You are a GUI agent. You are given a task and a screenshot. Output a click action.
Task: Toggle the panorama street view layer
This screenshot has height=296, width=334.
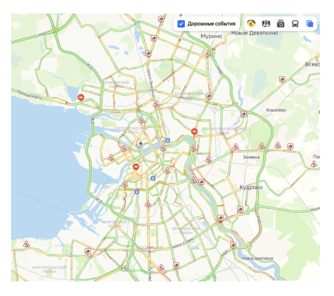point(266,24)
